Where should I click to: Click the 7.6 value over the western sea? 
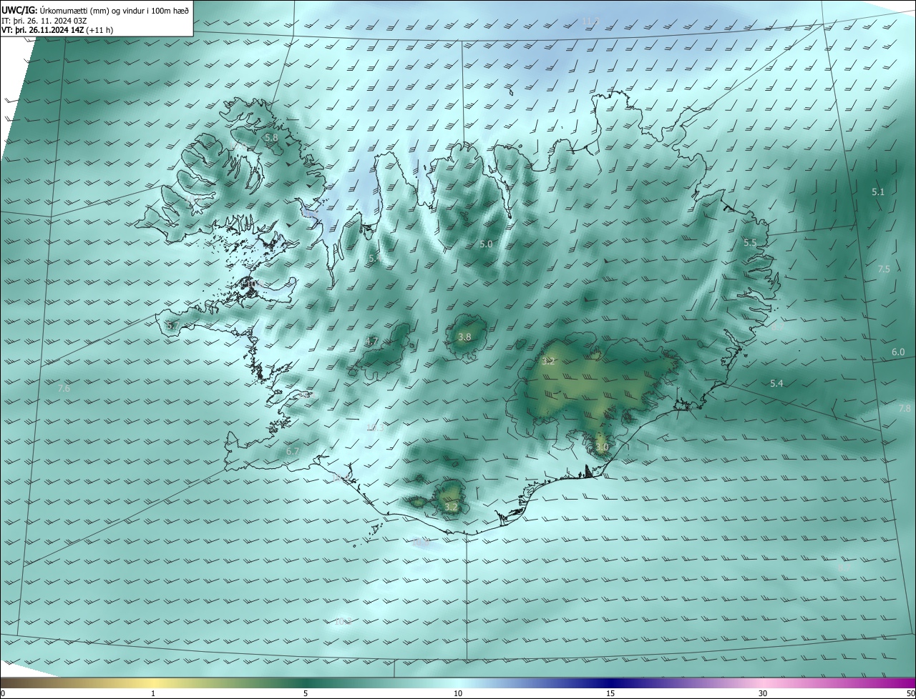pos(64,389)
